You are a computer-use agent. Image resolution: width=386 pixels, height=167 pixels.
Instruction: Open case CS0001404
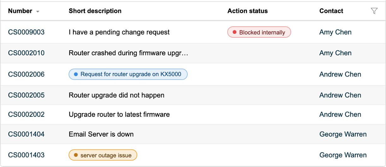click(x=26, y=134)
